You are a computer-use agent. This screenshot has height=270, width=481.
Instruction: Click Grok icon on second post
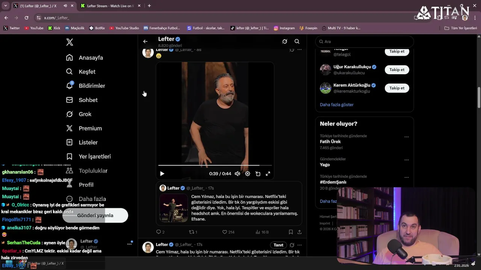point(292,245)
